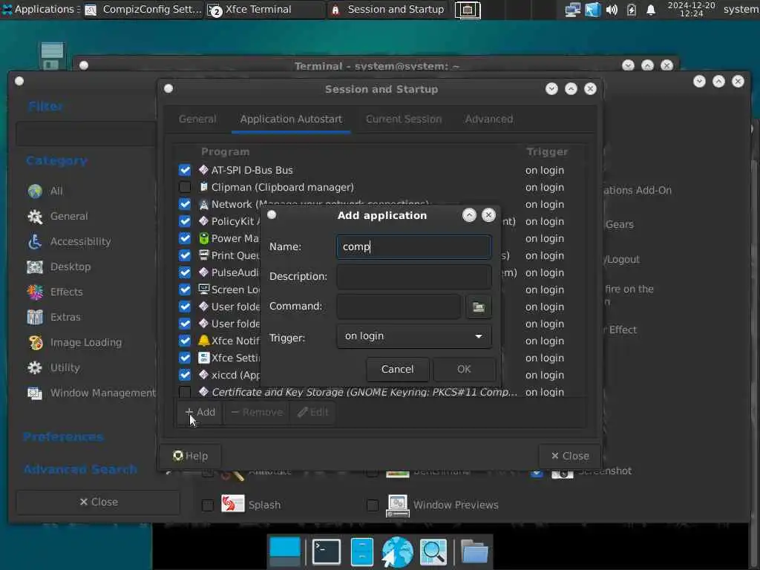Image resolution: width=760 pixels, height=570 pixels.
Task: Select General category gear icon in CompizConfig
Action: 35,216
